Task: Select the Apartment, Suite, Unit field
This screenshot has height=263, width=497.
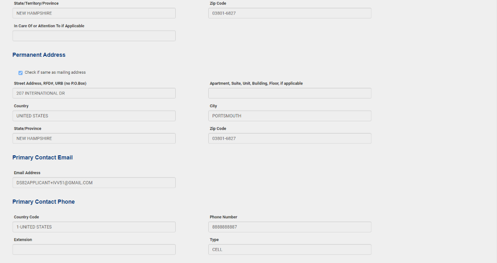Action: click(290, 93)
